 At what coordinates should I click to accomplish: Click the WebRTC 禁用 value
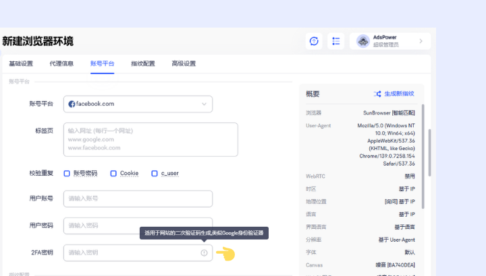click(410, 176)
